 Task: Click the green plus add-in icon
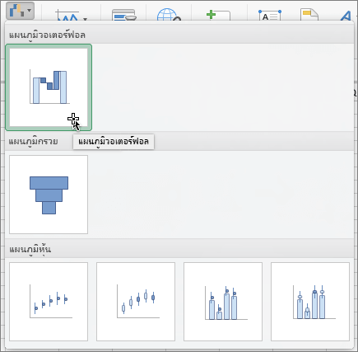(x=218, y=16)
